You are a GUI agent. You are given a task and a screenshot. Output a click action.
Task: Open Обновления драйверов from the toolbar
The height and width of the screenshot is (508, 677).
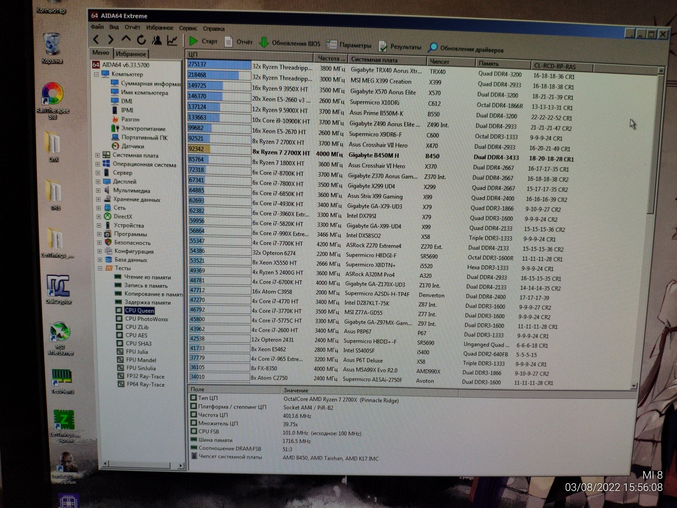(x=466, y=49)
